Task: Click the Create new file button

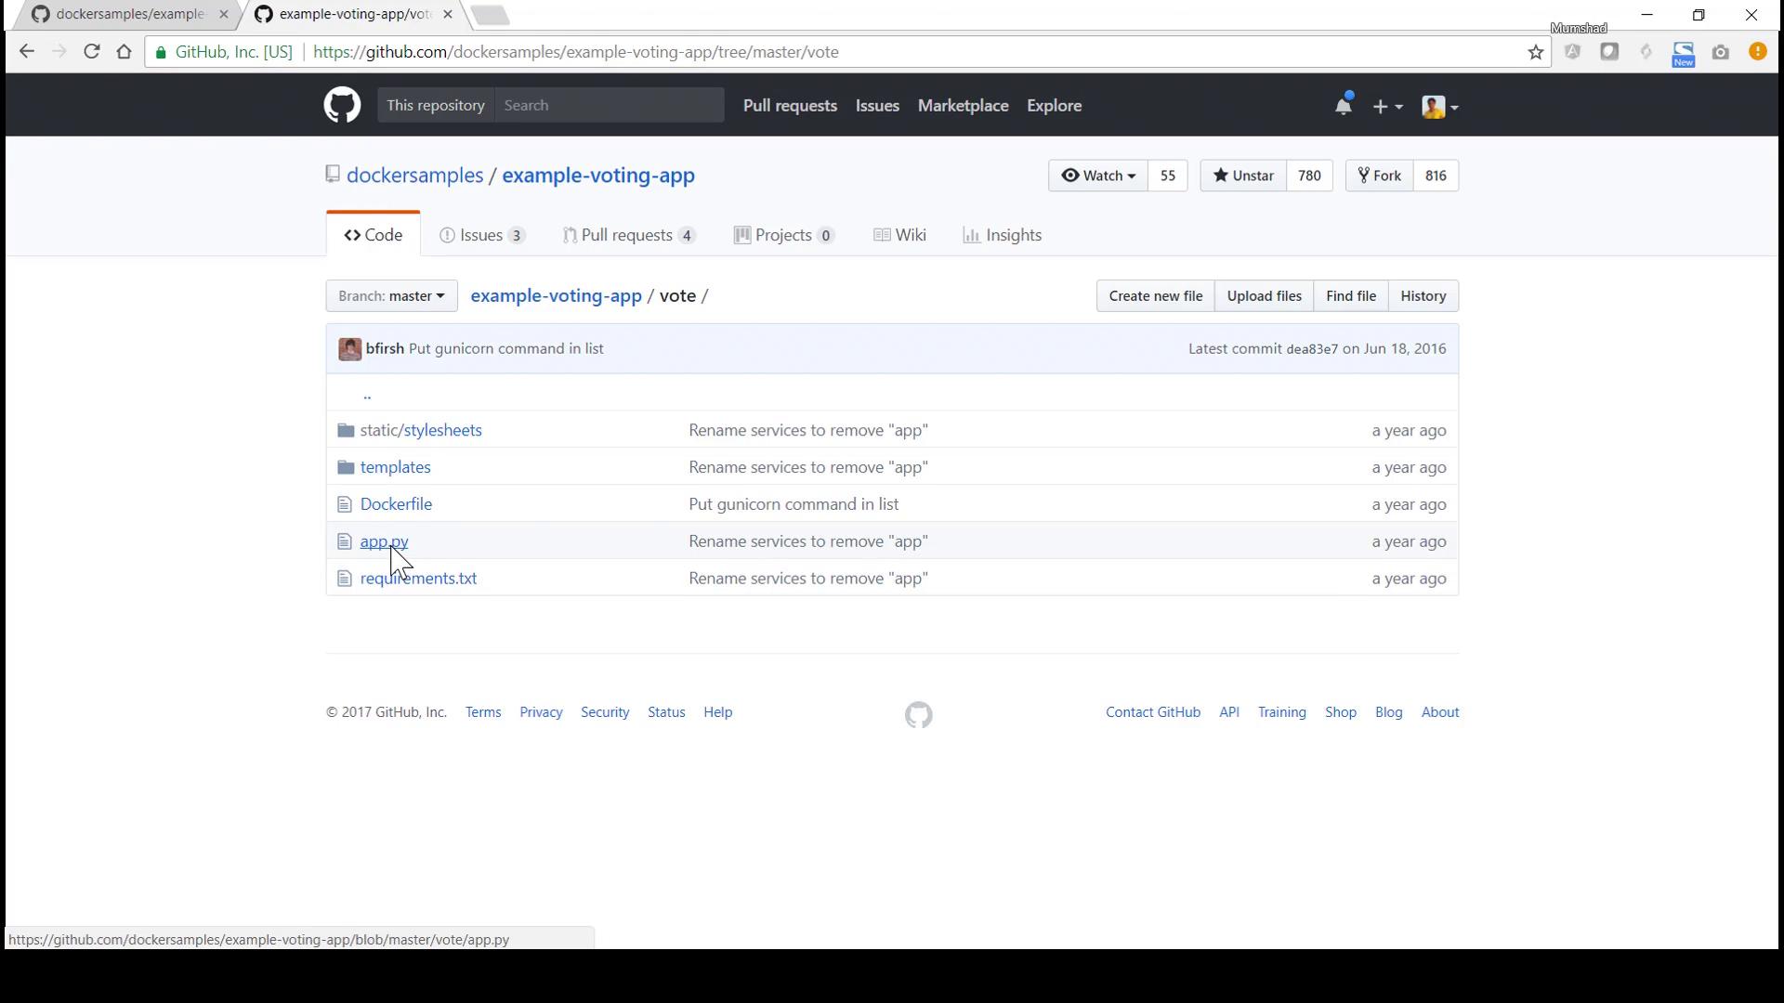Action: click(x=1155, y=296)
